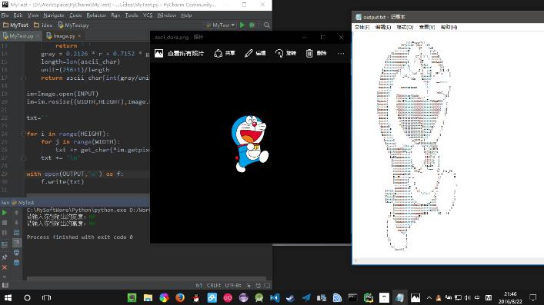Open Notepad 编辑(E) menu
The height and width of the screenshot is (305, 544).
pyautogui.click(x=383, y=27)
